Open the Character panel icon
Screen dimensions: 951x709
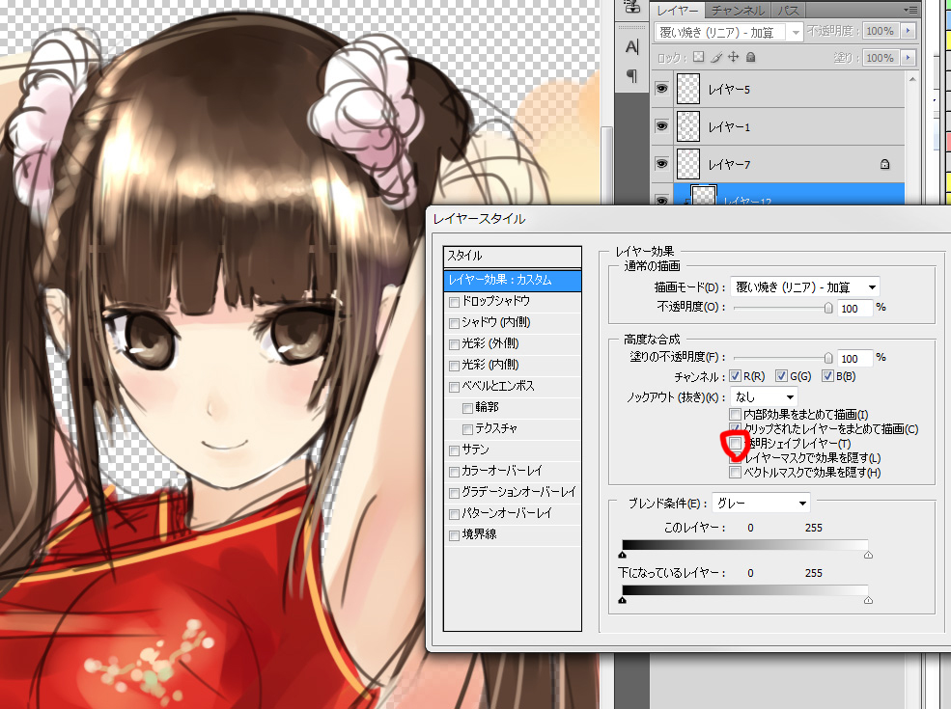tap(631, 47)
